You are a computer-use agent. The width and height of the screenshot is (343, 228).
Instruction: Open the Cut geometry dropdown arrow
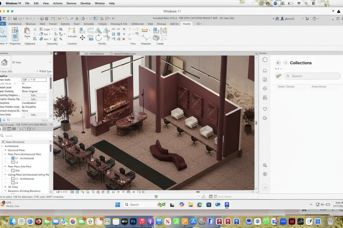click(x=50, y=34)
